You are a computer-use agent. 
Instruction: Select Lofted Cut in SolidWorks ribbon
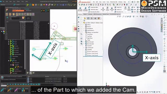(x=118, y=10)
